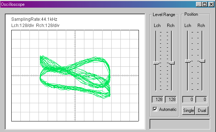Click the Rch position value field

point(201,100)
